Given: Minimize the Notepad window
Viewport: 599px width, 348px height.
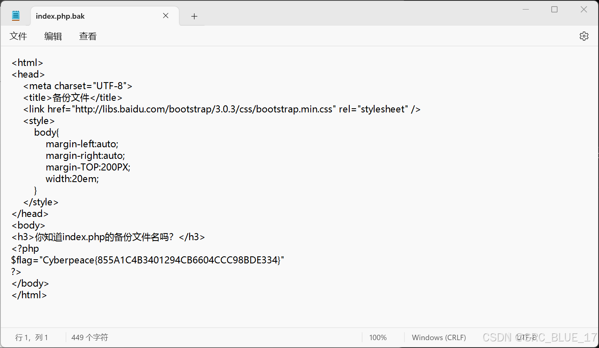Looking at the screenshot, I should pos(526,9).
